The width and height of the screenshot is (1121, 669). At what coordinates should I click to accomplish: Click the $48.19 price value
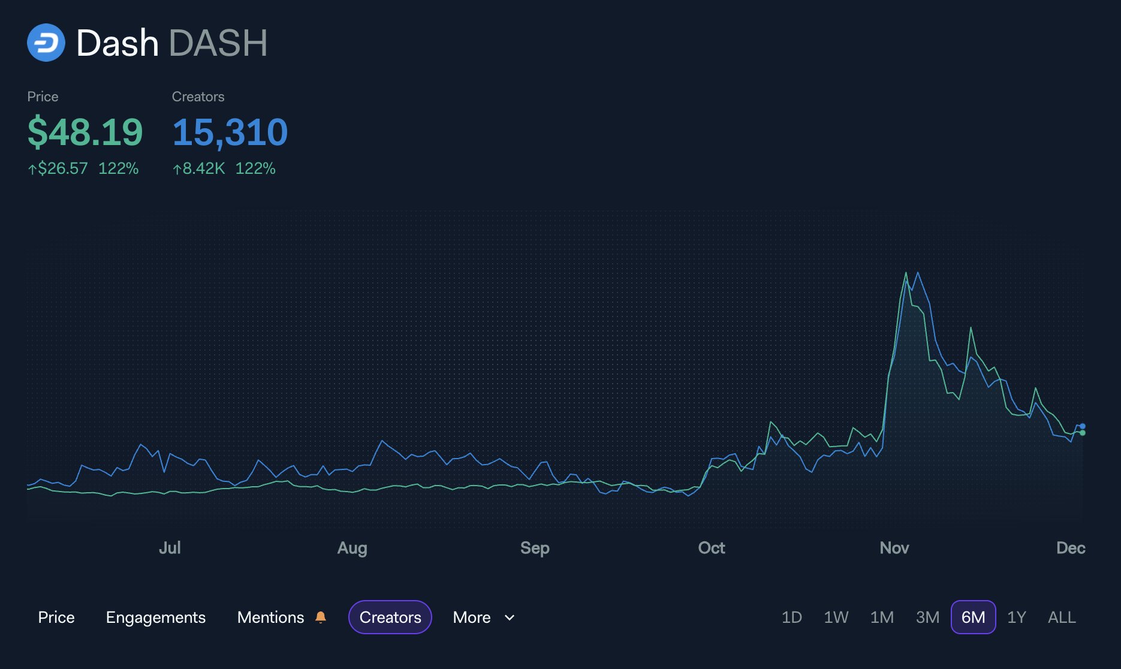85,132
